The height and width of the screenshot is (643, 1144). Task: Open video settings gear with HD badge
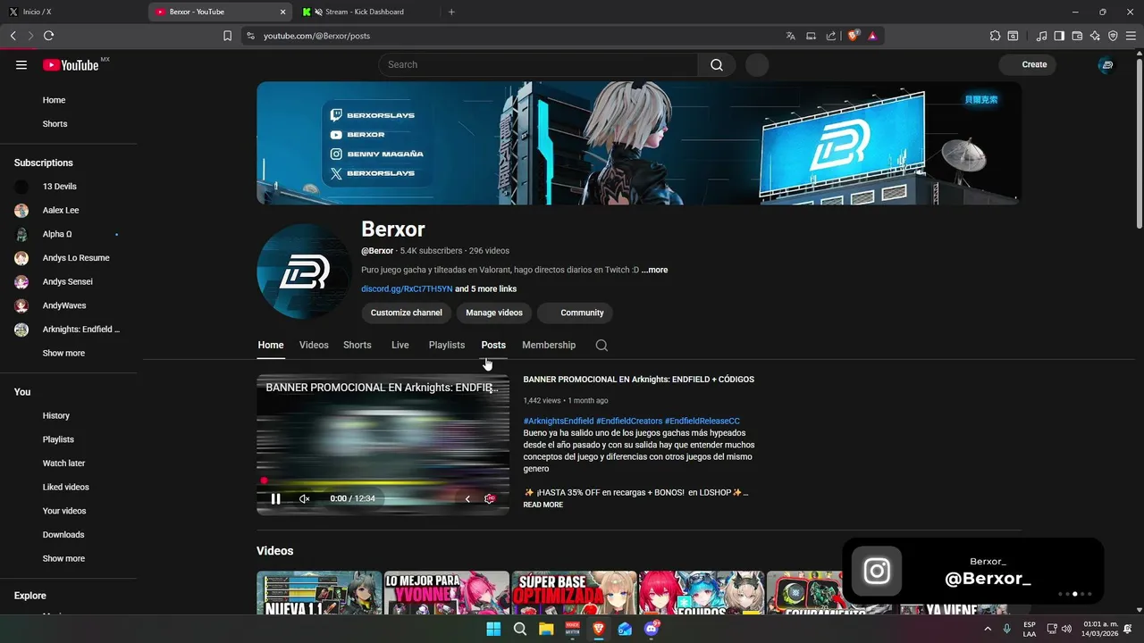[489, 498]
